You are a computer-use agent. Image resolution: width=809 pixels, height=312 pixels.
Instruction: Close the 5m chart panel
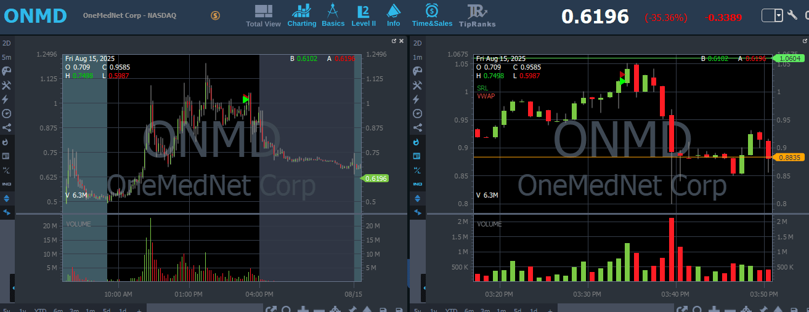coord(402,41)
